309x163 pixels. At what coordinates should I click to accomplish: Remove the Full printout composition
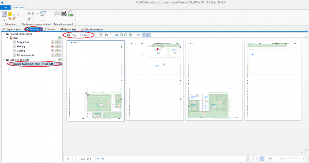[x=52, y=42]
